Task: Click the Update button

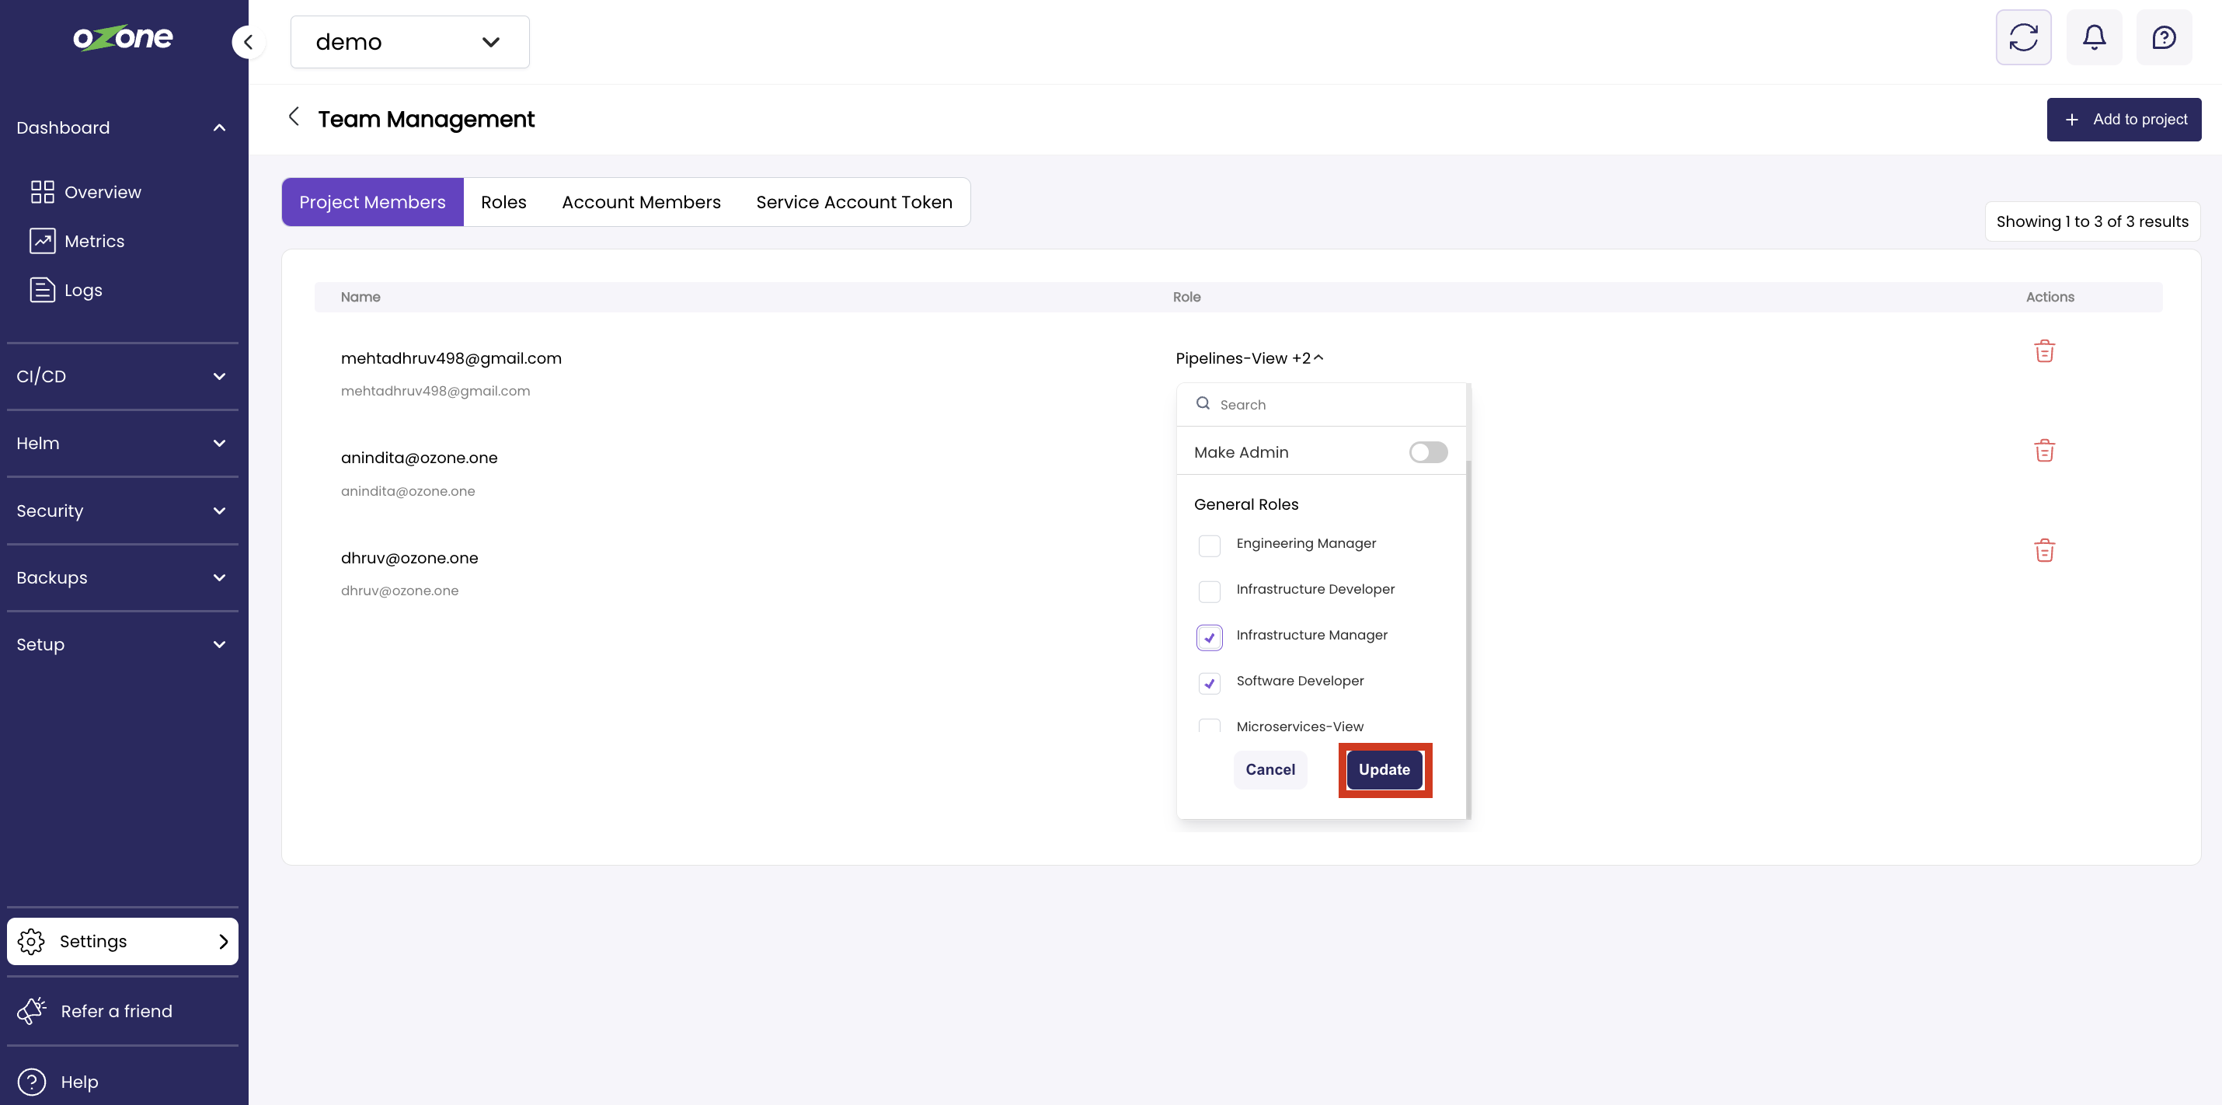Action: (x=1384, y=769)
